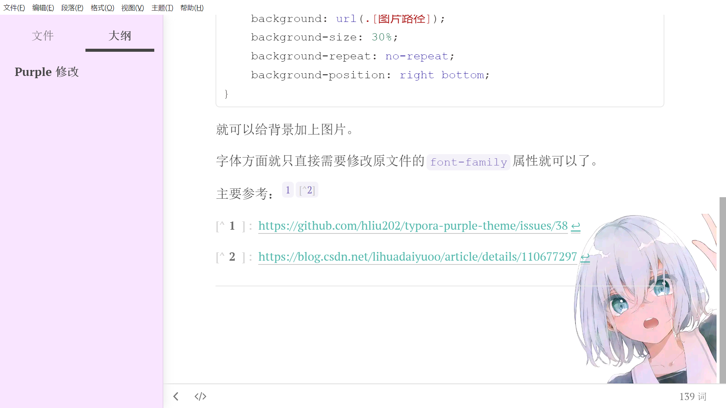This screenshot has width=726, height=408.
Task: Click the [^ 2 ] footnote label
Action: pyautogui.click(x=231, y=257)
